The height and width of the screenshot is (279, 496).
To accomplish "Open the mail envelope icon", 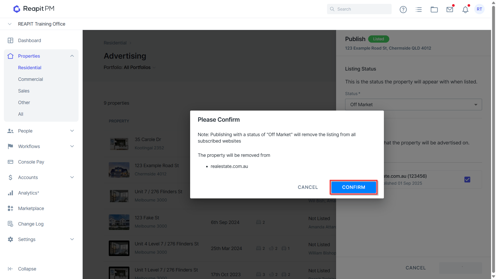I will [x=450, y=9].
